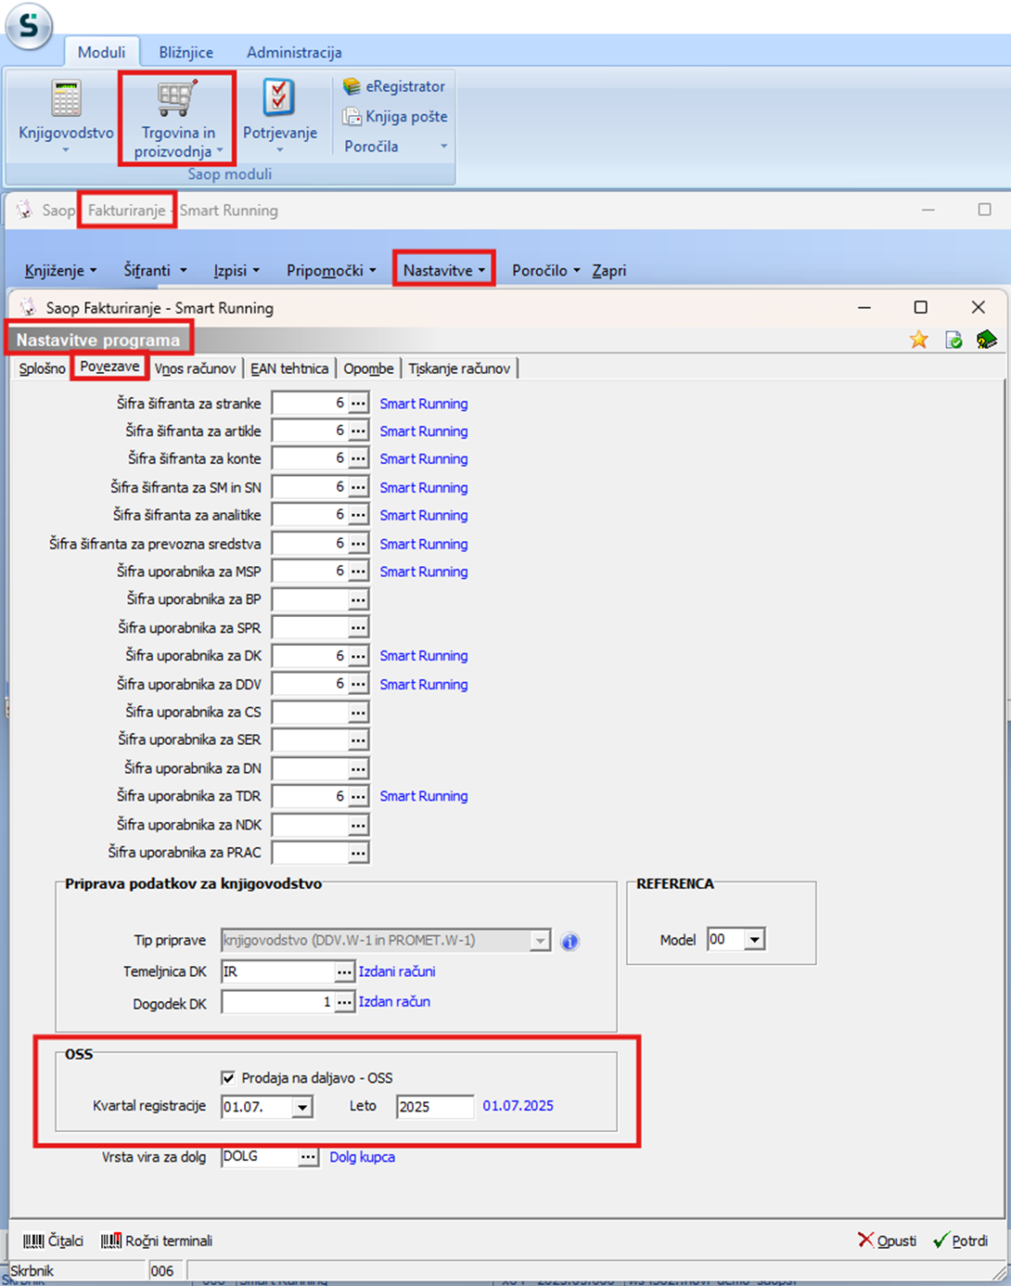Open the Vnos računov tab
This screenshot has height=1286, width=1011.
[195, 368]
